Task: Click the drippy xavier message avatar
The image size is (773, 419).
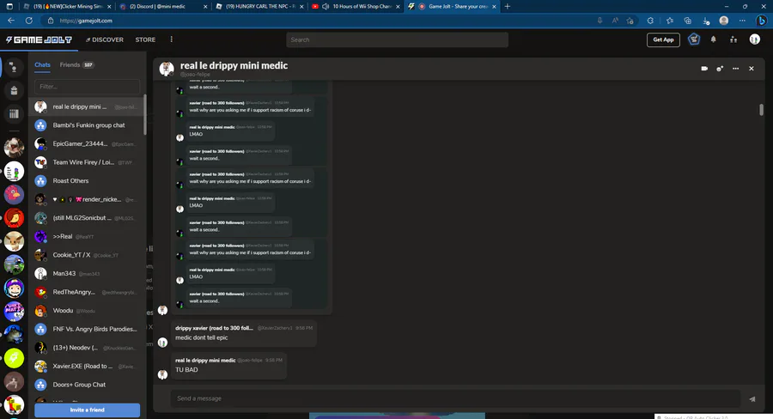Action: pyautogui.click(x=162, y=343)
